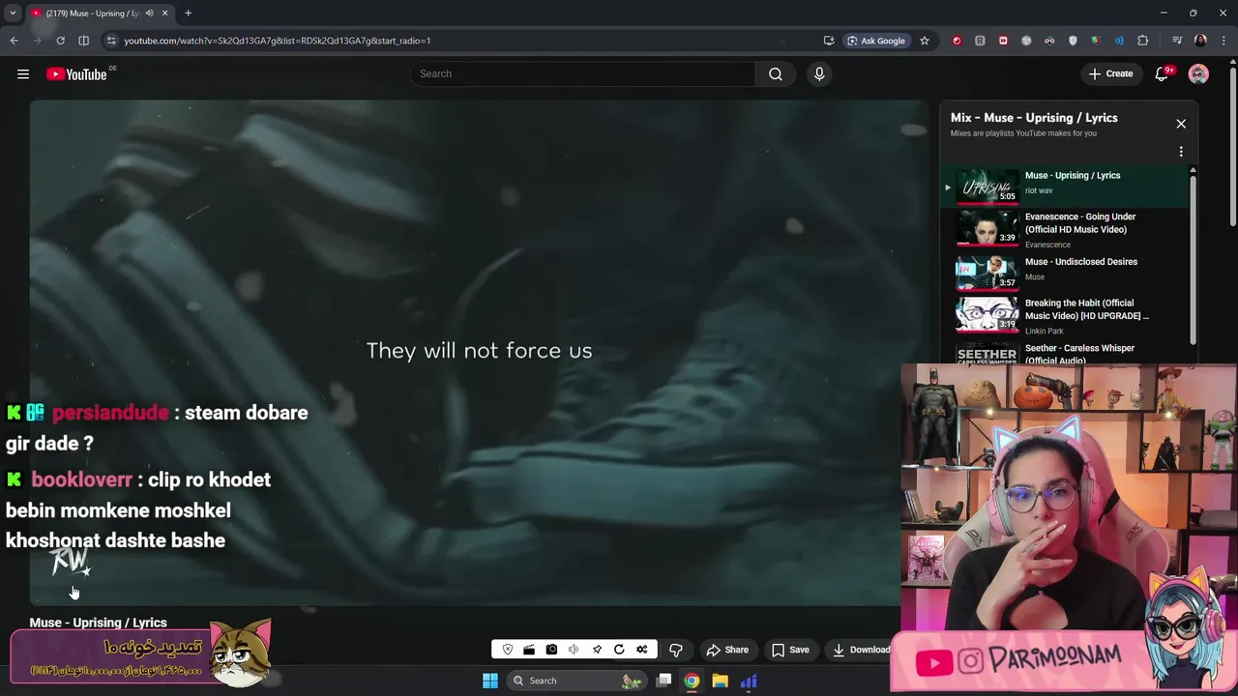The height and width of the screenshot is (696, 1238).
Task: Go back in browser history
Action: 14,41
